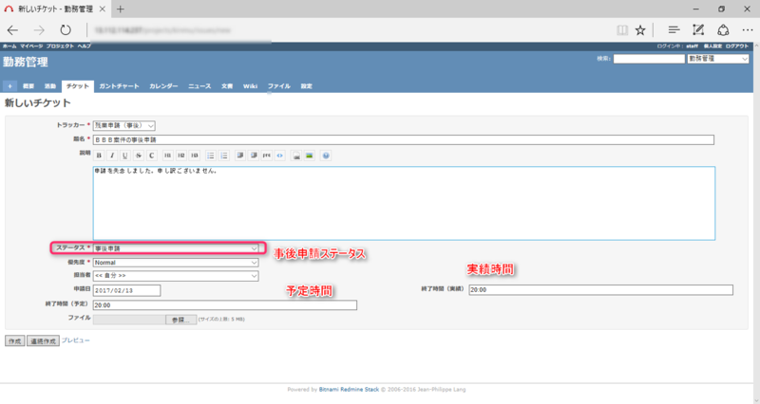The image size is (760, 404).
Task: Click the 個人設定 link
Action: (x=712, y=46)
